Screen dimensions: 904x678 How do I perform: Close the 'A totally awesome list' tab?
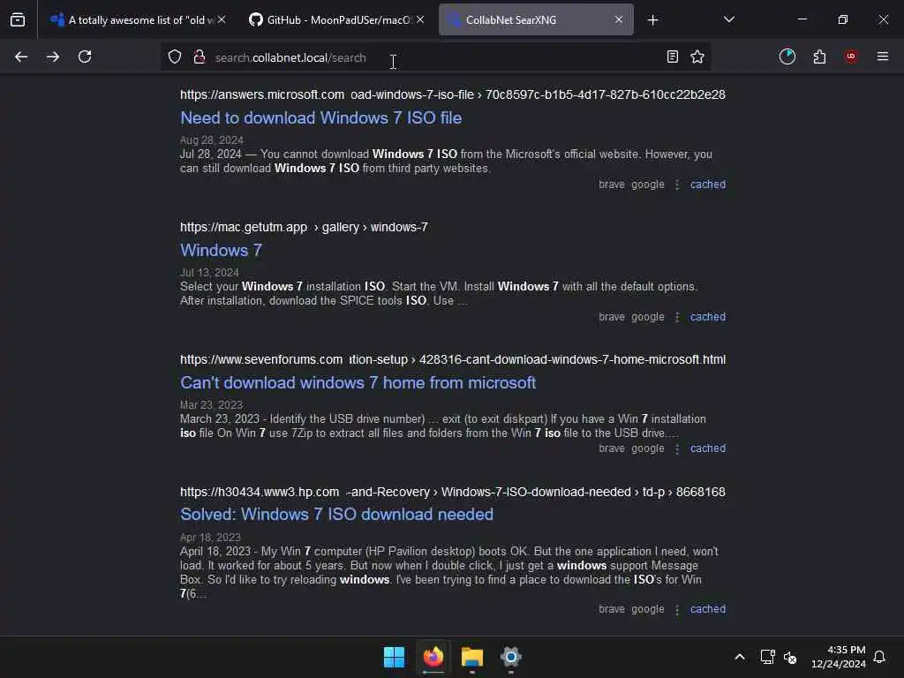[x=222, y=19]
